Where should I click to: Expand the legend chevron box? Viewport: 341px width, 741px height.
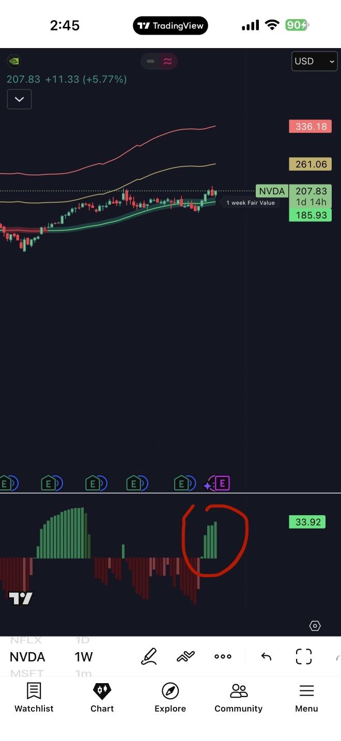(19, 99)
